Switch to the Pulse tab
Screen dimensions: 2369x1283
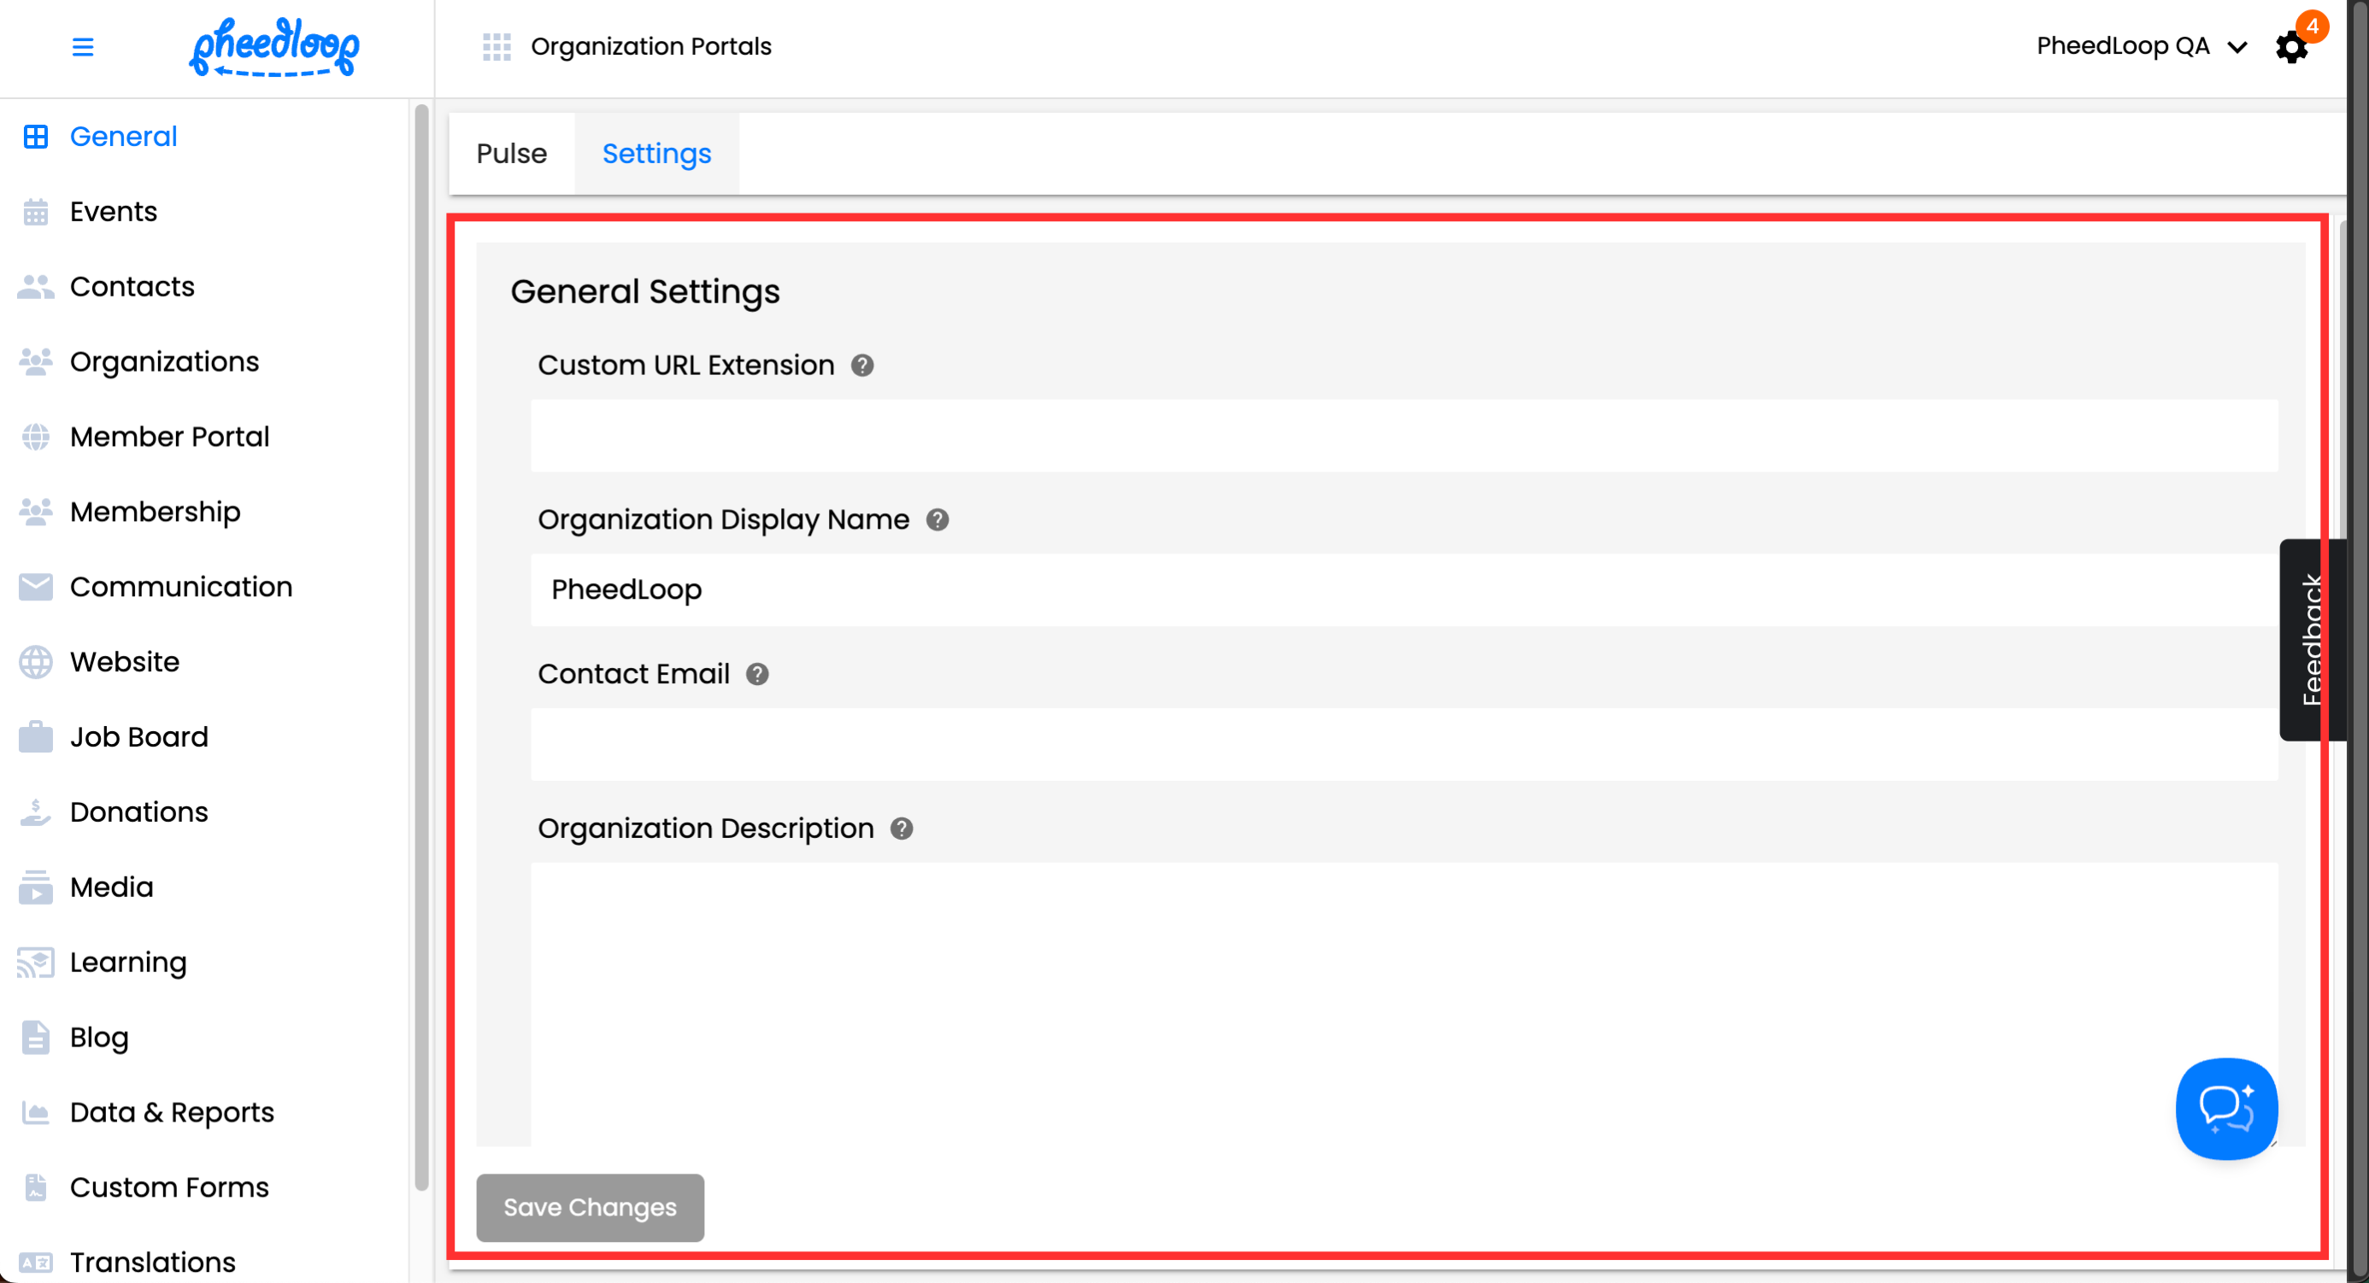click(511, 154)
